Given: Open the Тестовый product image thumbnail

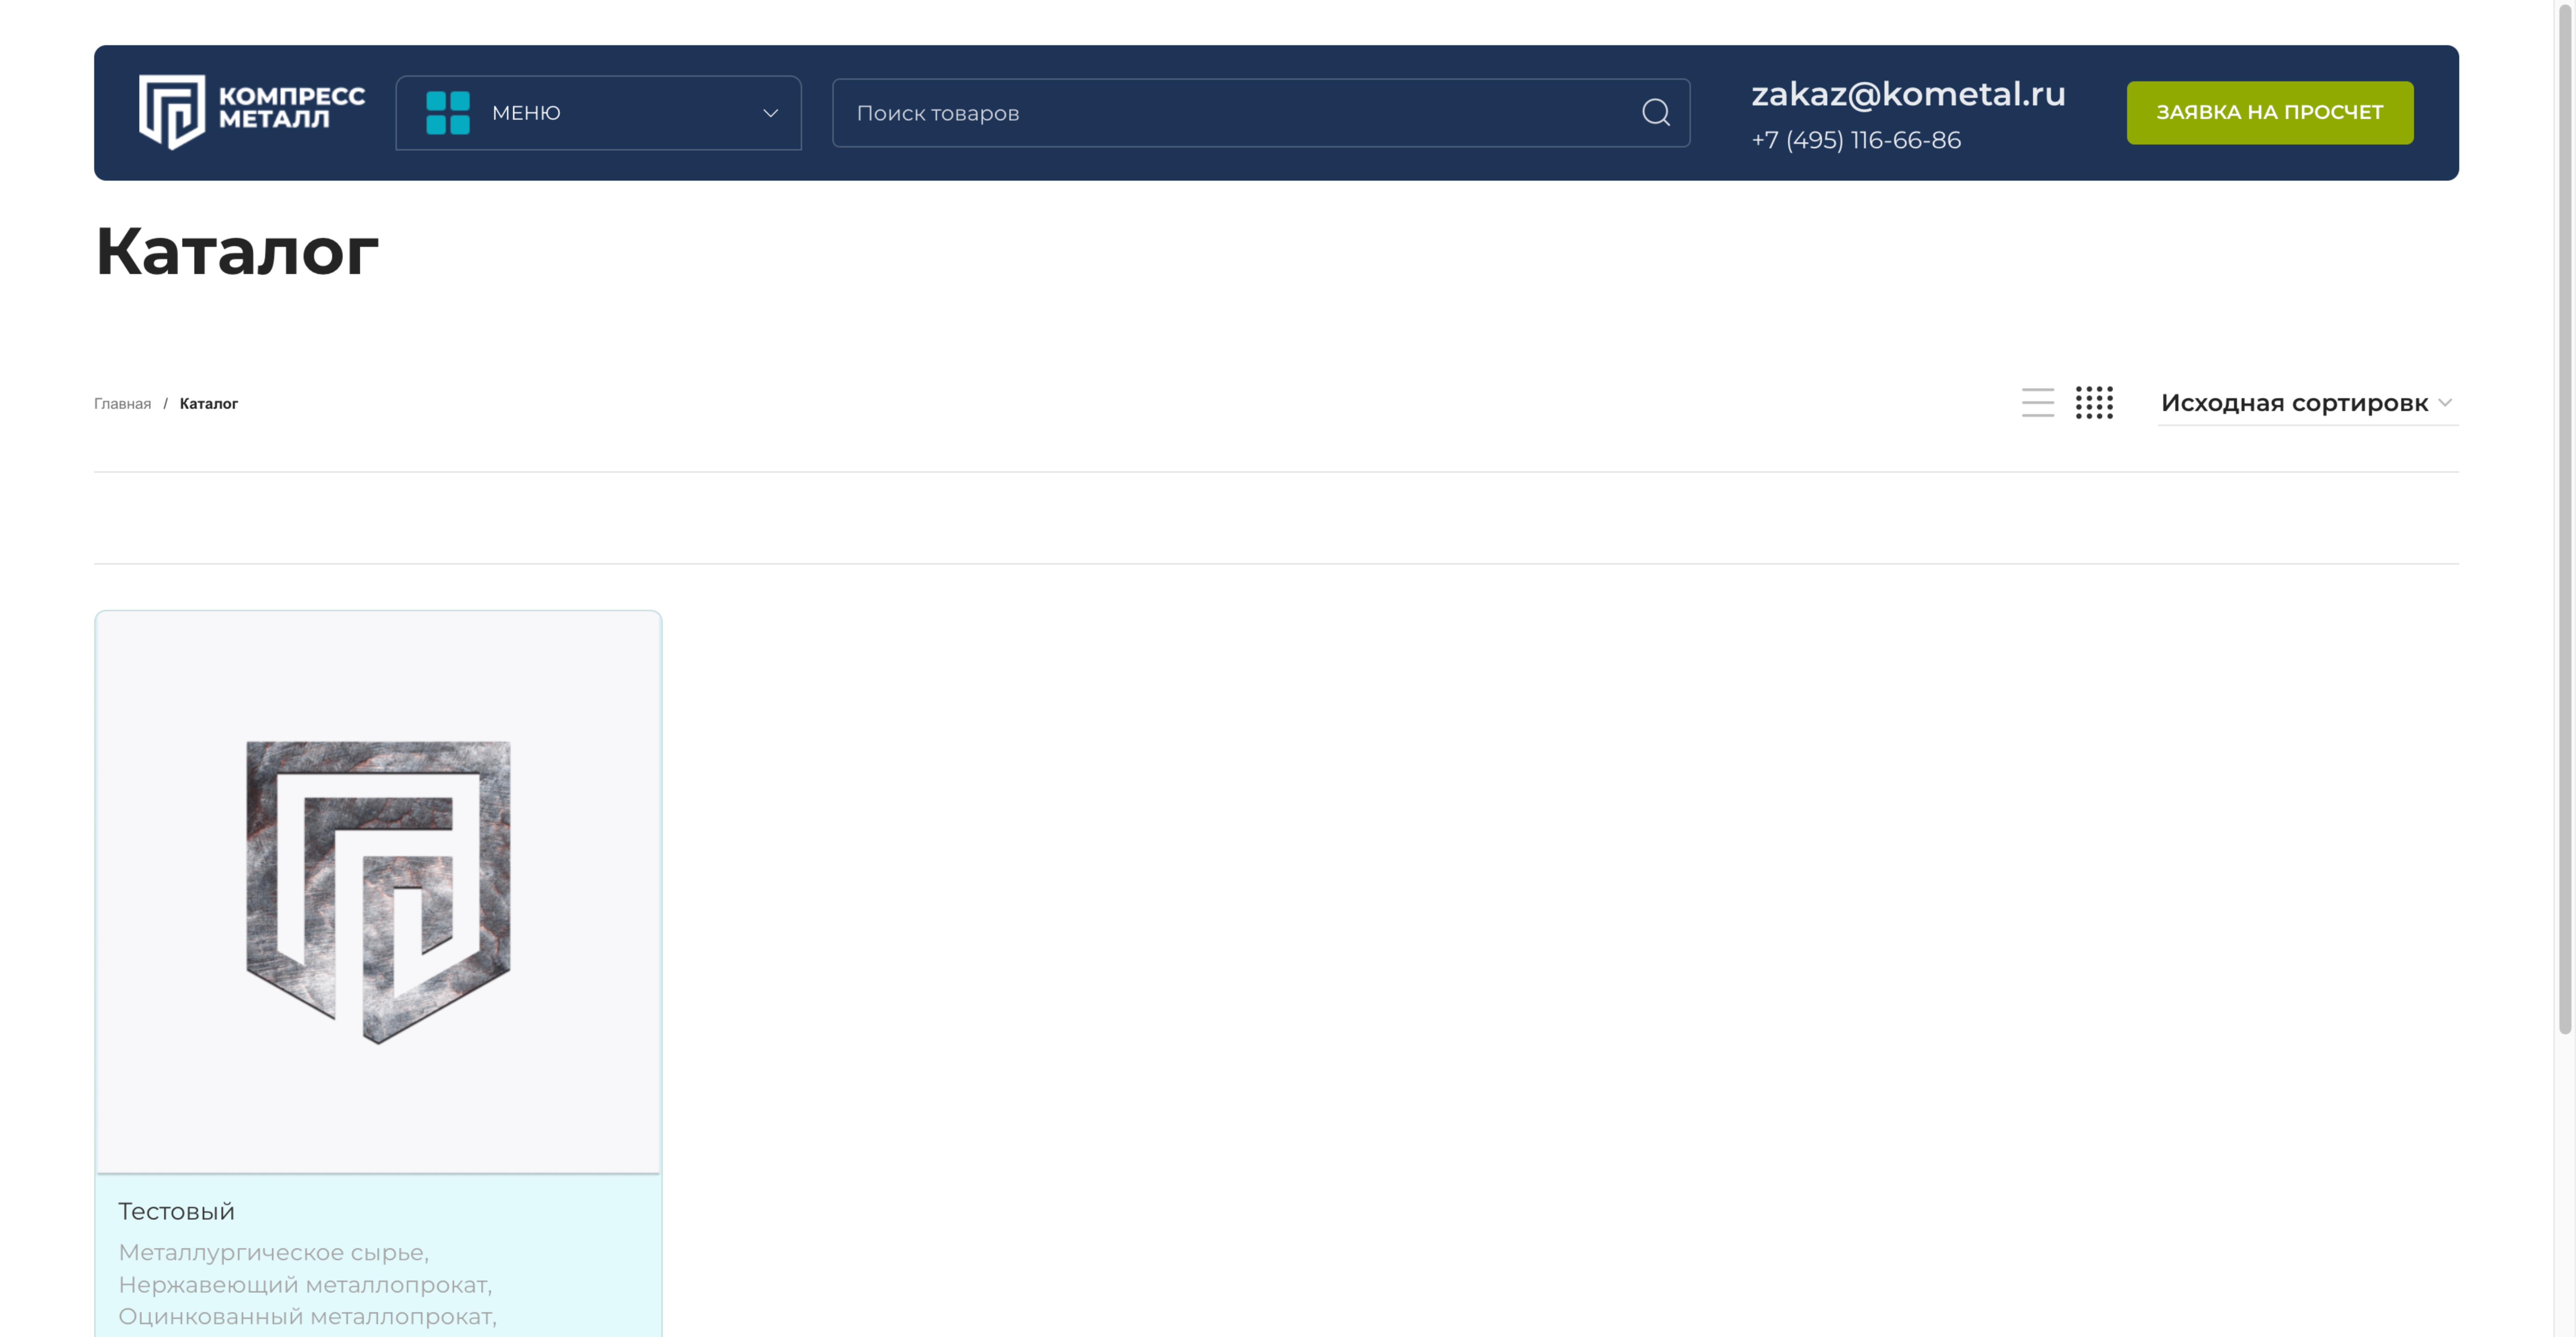Looking at the screenshot, I should click(x=378, y=892).
